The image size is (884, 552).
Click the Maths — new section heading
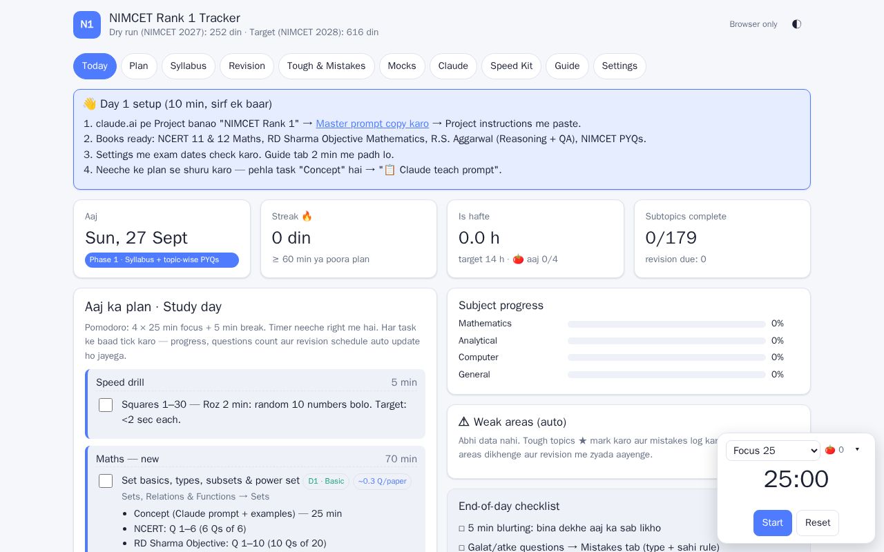tap(127, 460)
